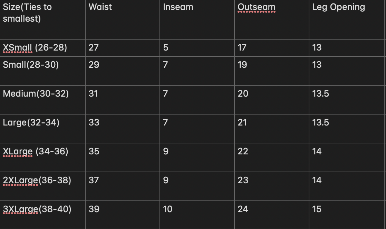Select the Inseam header cell
Image resolution: width=386 pixels, height=229 pixels.
(x=197, y=19)
